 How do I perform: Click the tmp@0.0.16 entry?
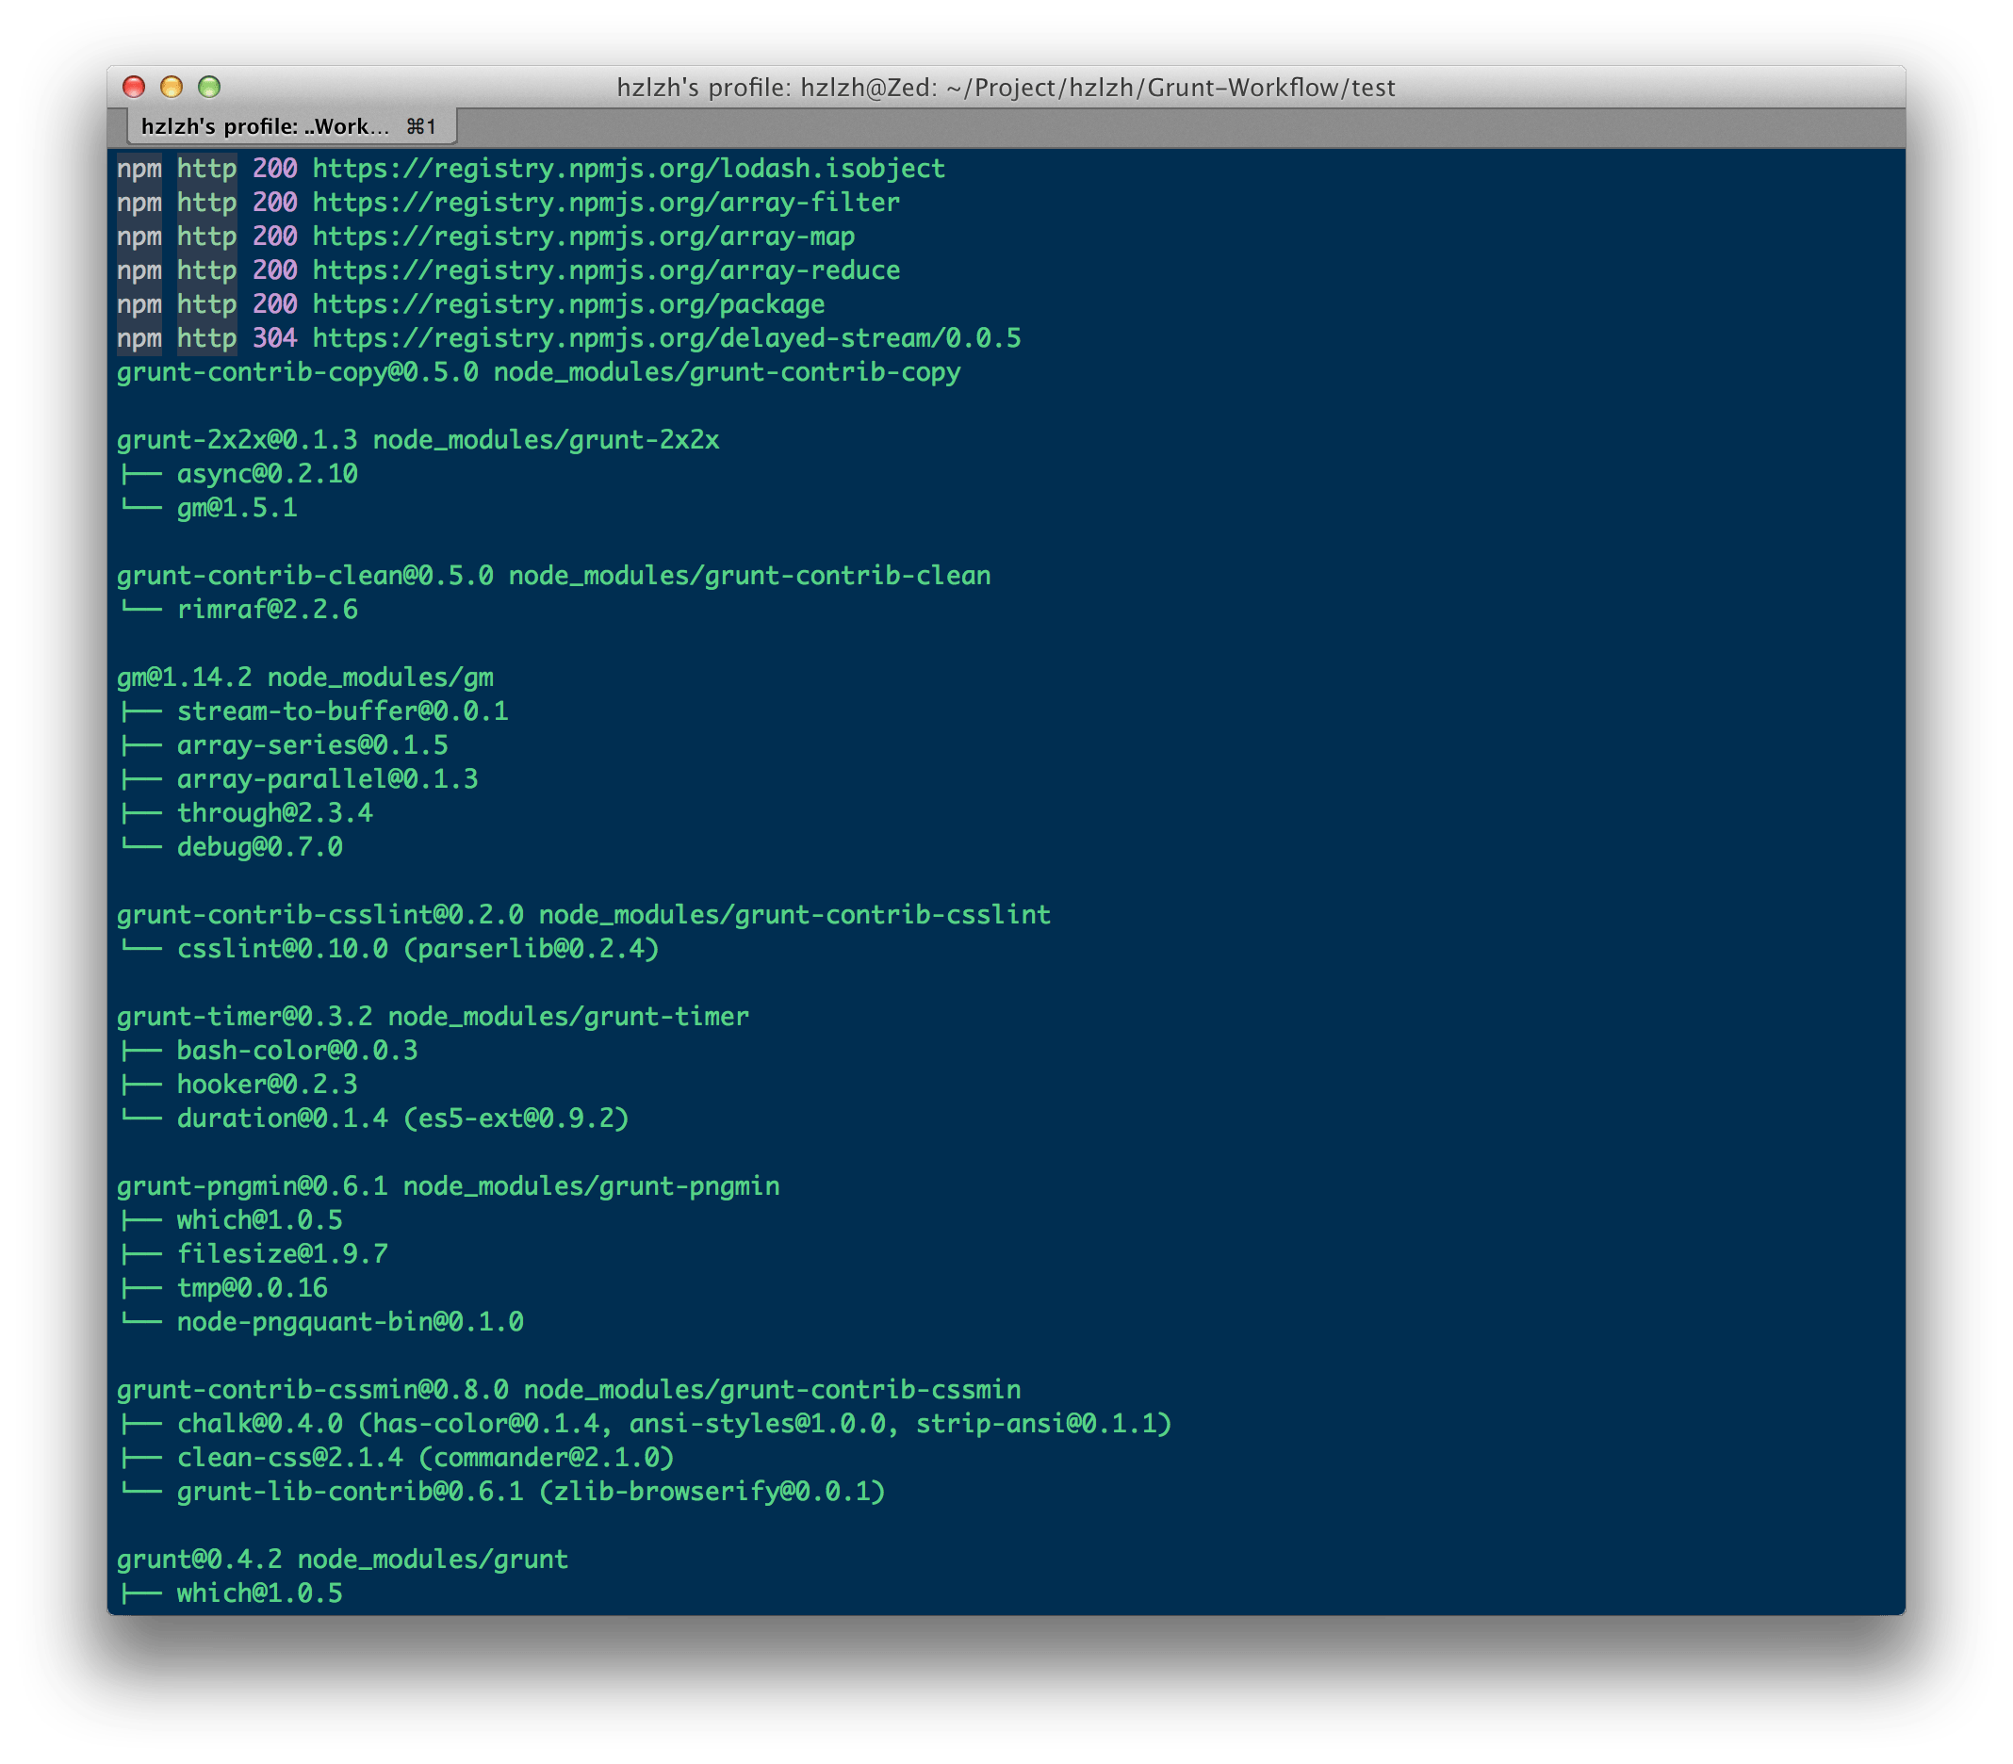point(252,1287)
